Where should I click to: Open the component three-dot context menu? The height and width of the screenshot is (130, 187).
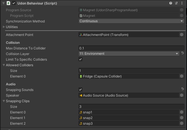click(x=182, y=3)
